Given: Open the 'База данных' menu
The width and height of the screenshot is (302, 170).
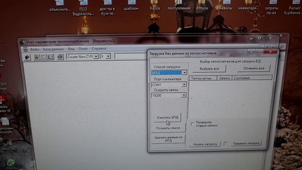Looking at the screenshot, I should 53,49.
